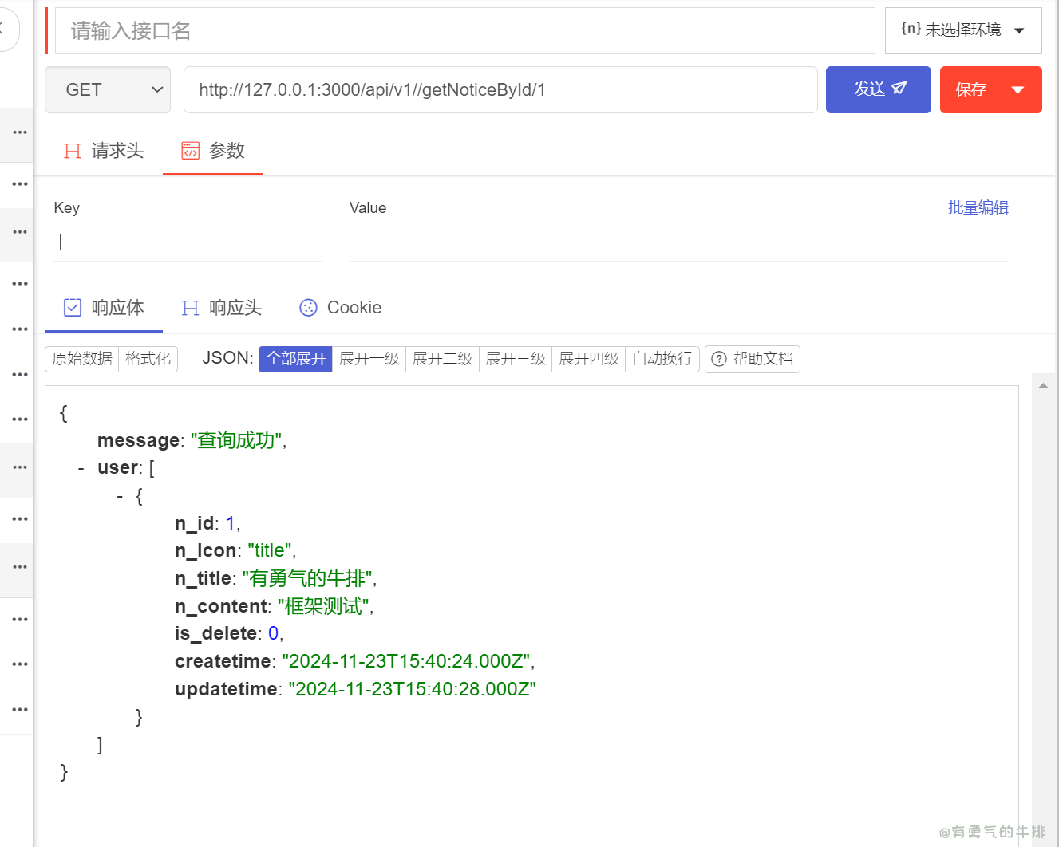Toggle 自动换行 auto line wrap

(x=662, y=359)
